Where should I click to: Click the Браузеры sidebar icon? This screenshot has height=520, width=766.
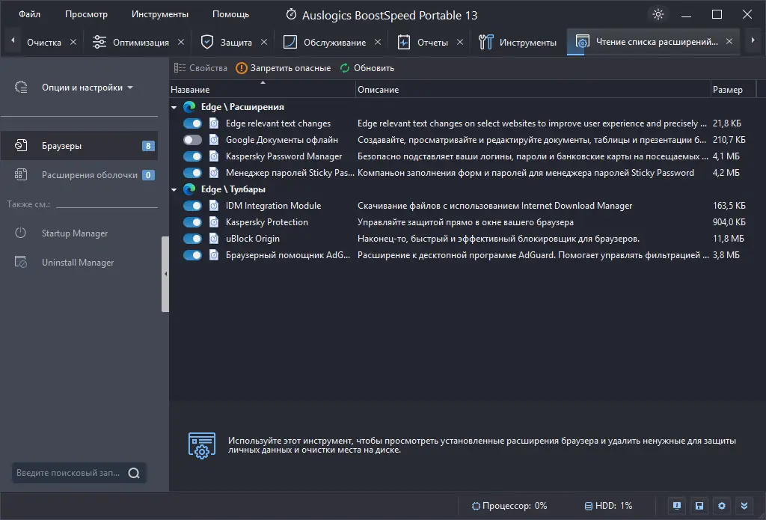click(21, 145)
